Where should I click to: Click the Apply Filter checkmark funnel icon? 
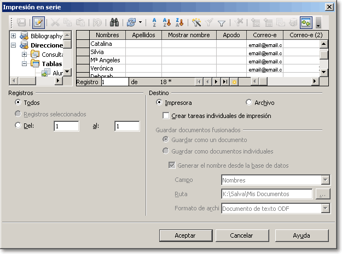tap(208, 22)
